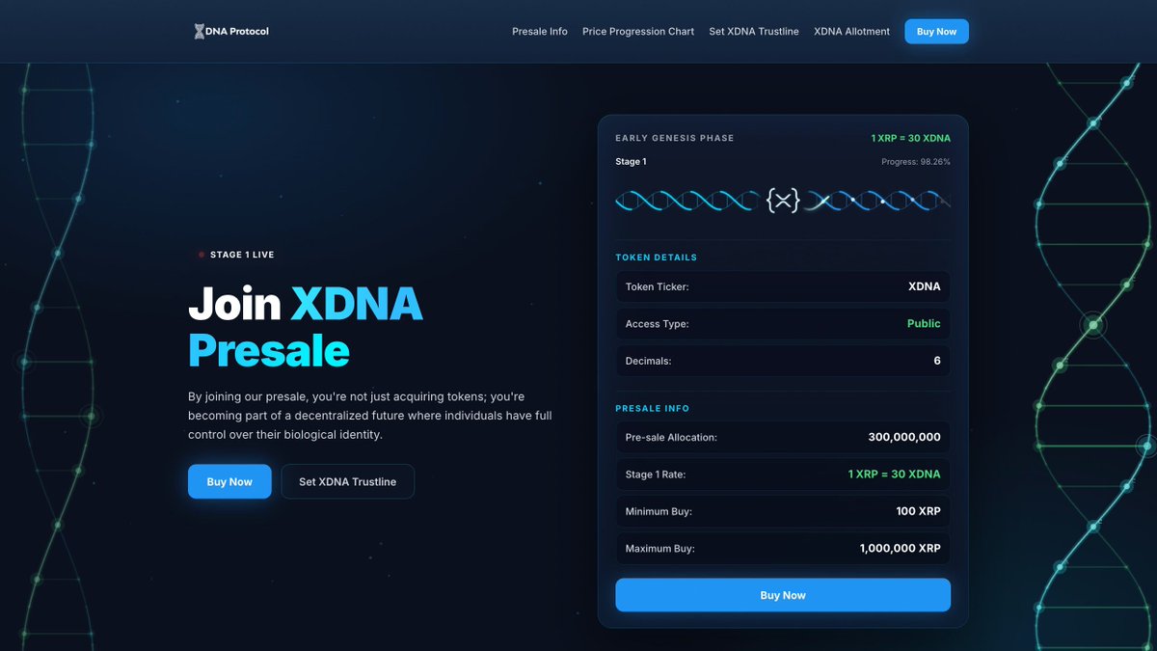Click Set XDNA Trustline hero button

[347, 481]
